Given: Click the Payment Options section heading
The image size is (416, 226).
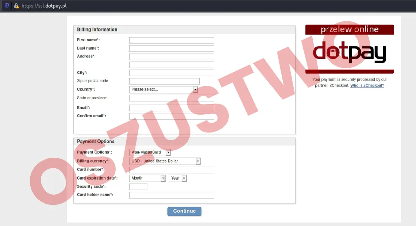Looking at the screenshot, I should tap(96, 142).
